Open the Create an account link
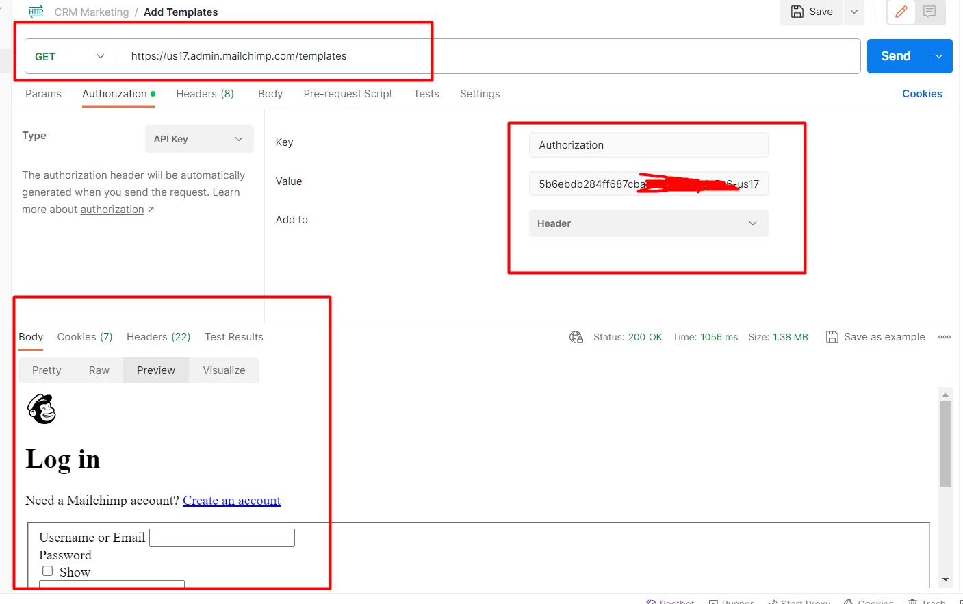The height and width of the screenshot is (604, 963). click(x=231, y=501)
